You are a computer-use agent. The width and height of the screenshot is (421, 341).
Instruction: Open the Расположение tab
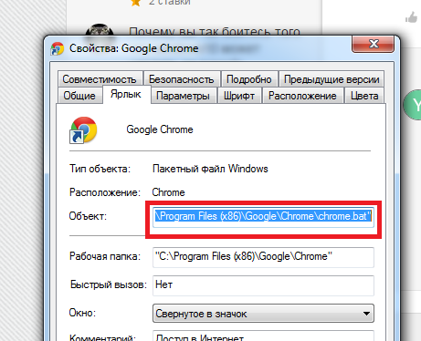(x=302, y=96)
